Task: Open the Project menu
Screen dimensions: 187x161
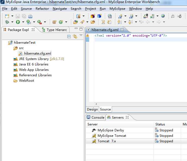Action: click(91, 9)
